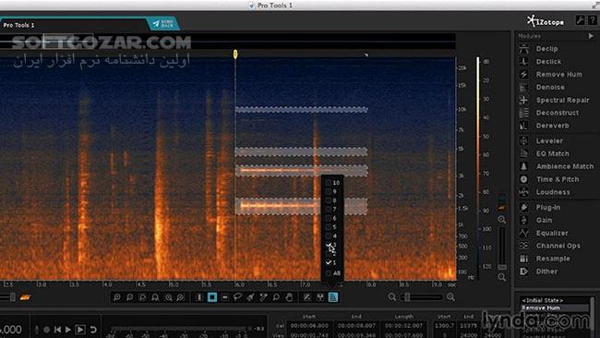Click the play button
The height and width of the screenshot is (338, 600).
pyautogui.click(x=68, y=330)
